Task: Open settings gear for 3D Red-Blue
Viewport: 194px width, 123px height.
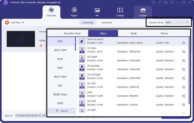Action: click(x=183, y=69)
